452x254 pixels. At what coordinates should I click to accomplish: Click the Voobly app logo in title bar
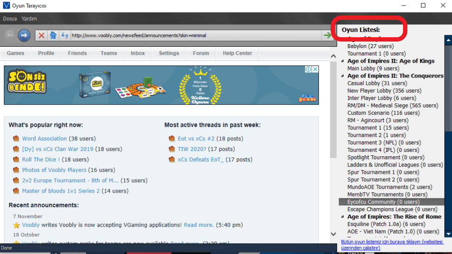(6, 6)
